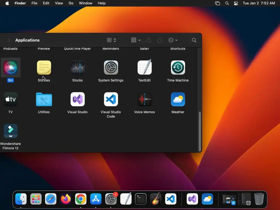Open System Settings from the Dock
The image size is (280, 210).
click(x=111, y=199)
